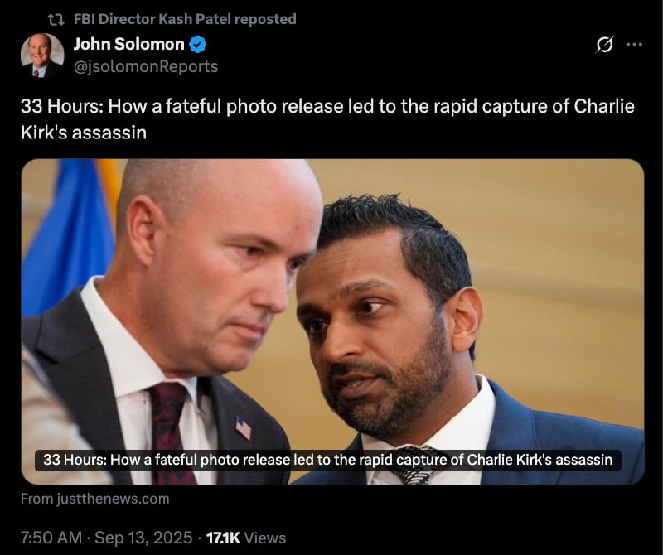Click 'FBI Director Kash Patel reposted' label

coord(185,19)
